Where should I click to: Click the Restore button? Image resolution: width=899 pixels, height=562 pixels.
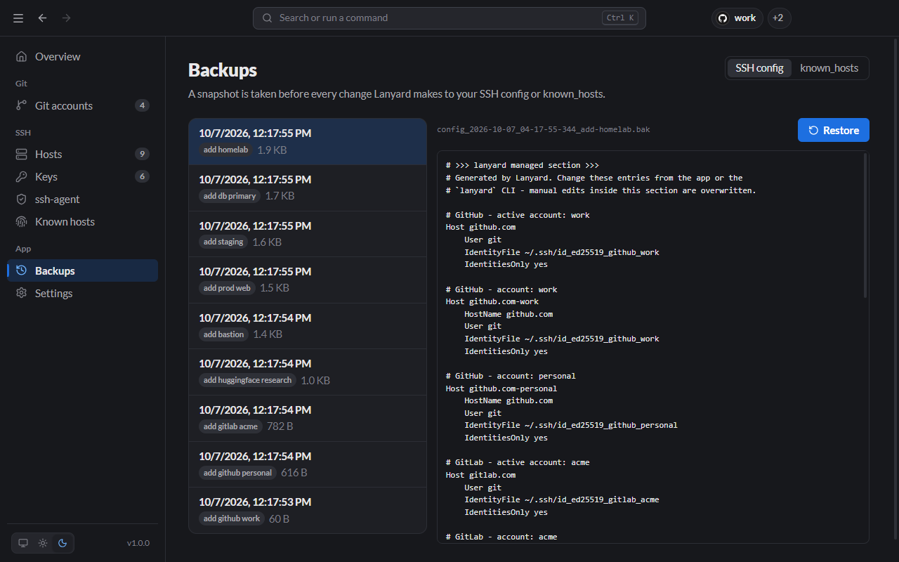click(834, 130)
